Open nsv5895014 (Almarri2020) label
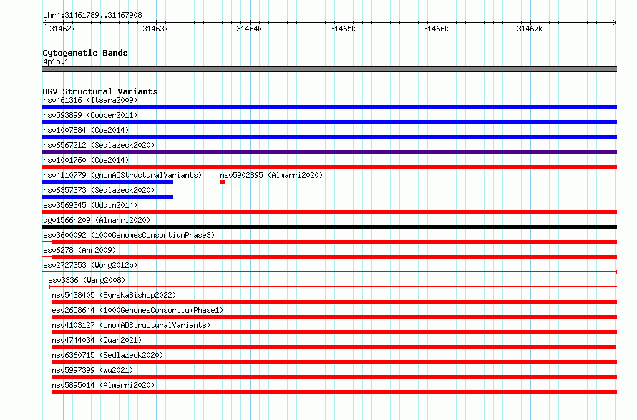 pyautogui.click(x=103, y=385)
